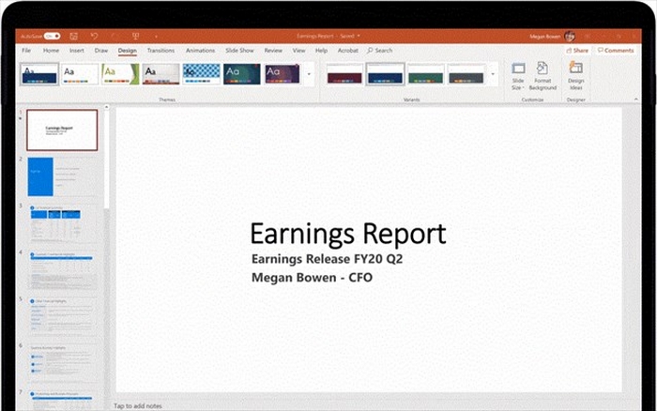Choose the maroon red variant
Screen dimensions: 657x411
tap(344, 74)
